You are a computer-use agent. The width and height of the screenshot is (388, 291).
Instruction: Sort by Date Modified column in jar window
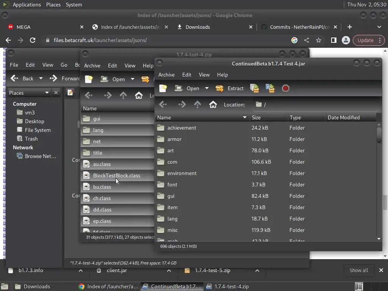[x=351, y=117]
